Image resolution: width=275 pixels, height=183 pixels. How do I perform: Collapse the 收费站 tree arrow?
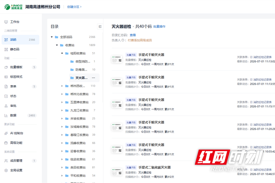(57, 45)
